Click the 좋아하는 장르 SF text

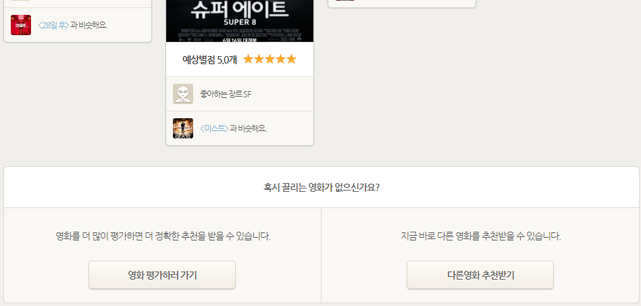click(226, 94)
